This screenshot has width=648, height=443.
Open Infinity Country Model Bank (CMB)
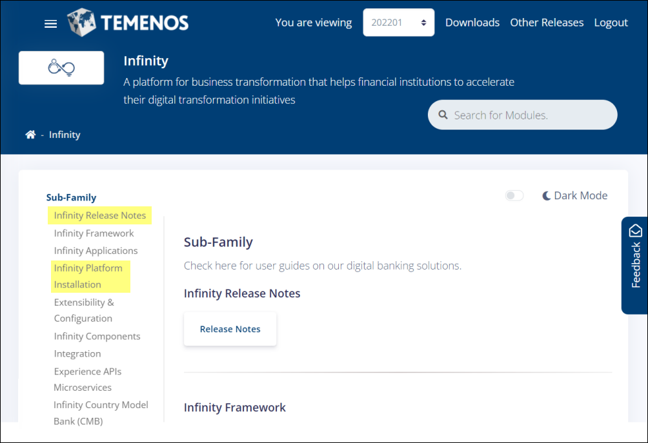pyautogui.click(x=101, y=413)
